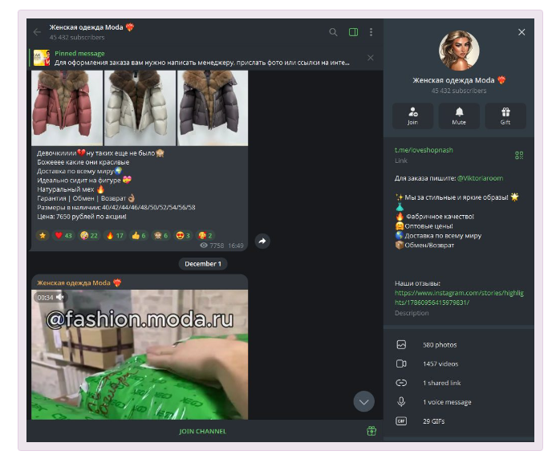
Task: Click the Join button in info panel
Action: (412, 116)
